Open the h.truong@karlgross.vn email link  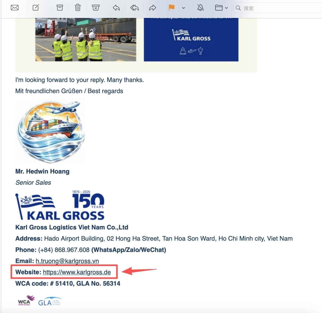tap(67, 261)
